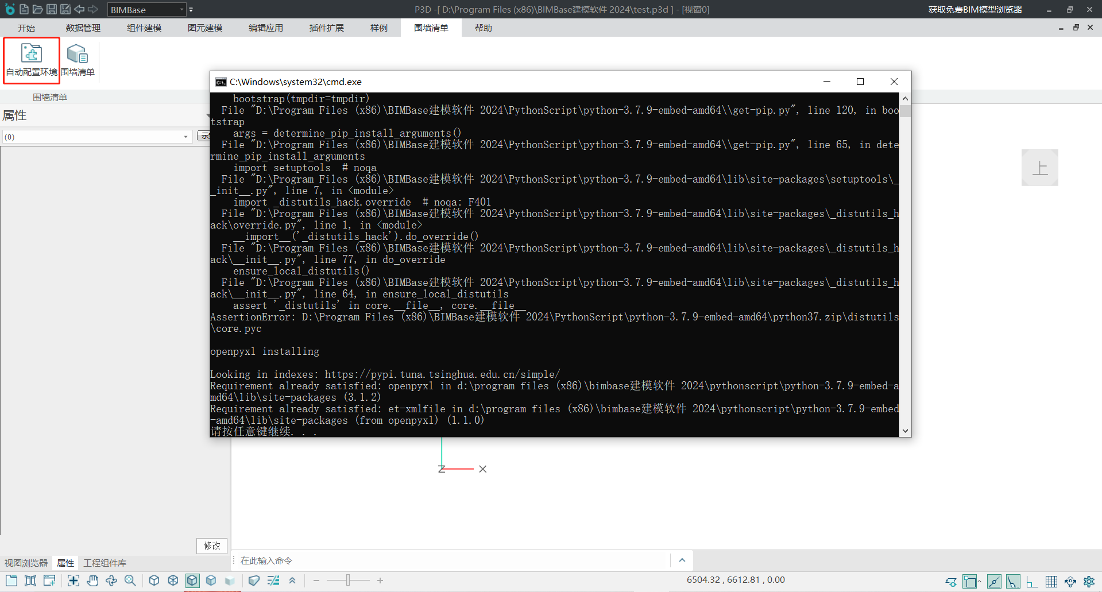This screenshot has height=592, width=1102.
Task: Add a new view window icon
Action: pos(49,581)
